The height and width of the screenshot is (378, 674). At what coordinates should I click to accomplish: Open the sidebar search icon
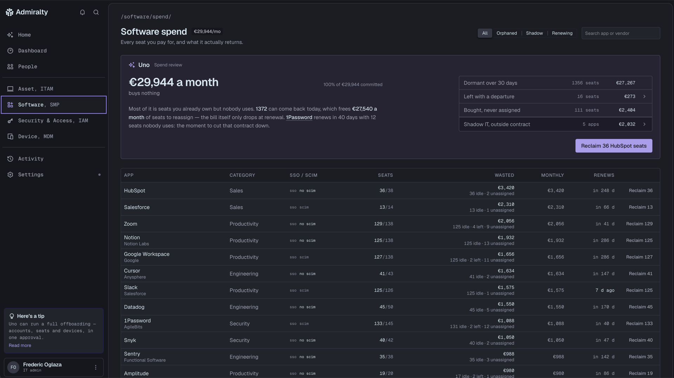pyautogui.click(x=96, y=12)
